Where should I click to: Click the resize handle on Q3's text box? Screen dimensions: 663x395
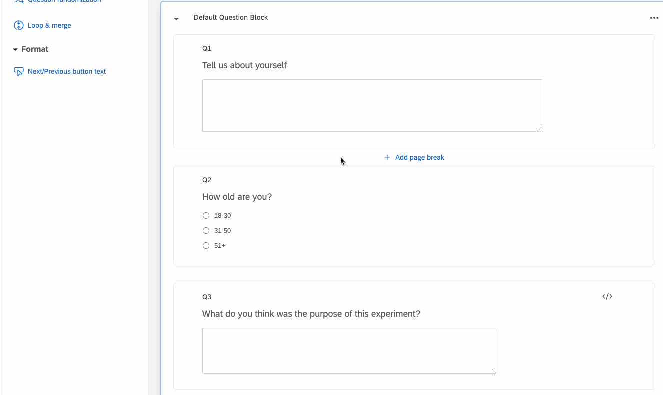point(493,371)
